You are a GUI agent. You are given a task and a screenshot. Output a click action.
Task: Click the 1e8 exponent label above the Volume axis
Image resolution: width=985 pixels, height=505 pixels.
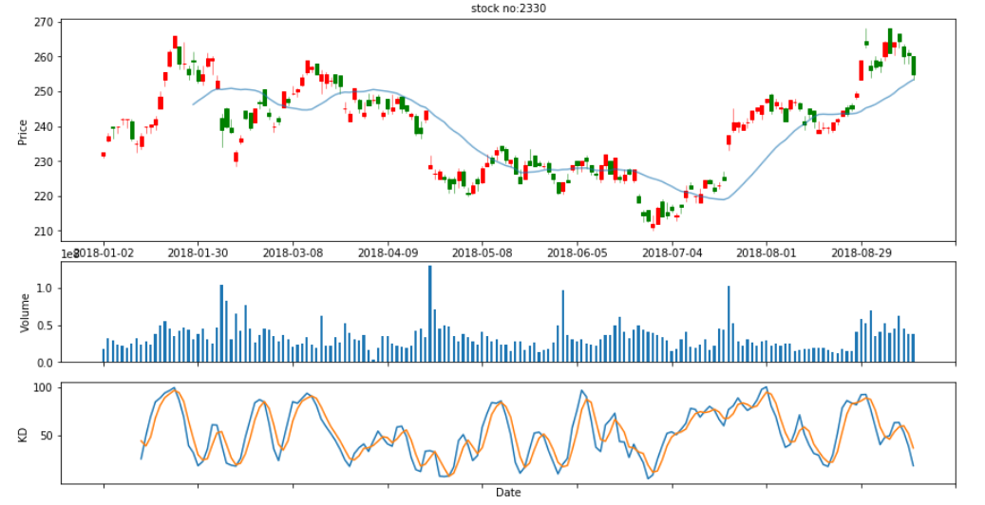coord(68,253)
